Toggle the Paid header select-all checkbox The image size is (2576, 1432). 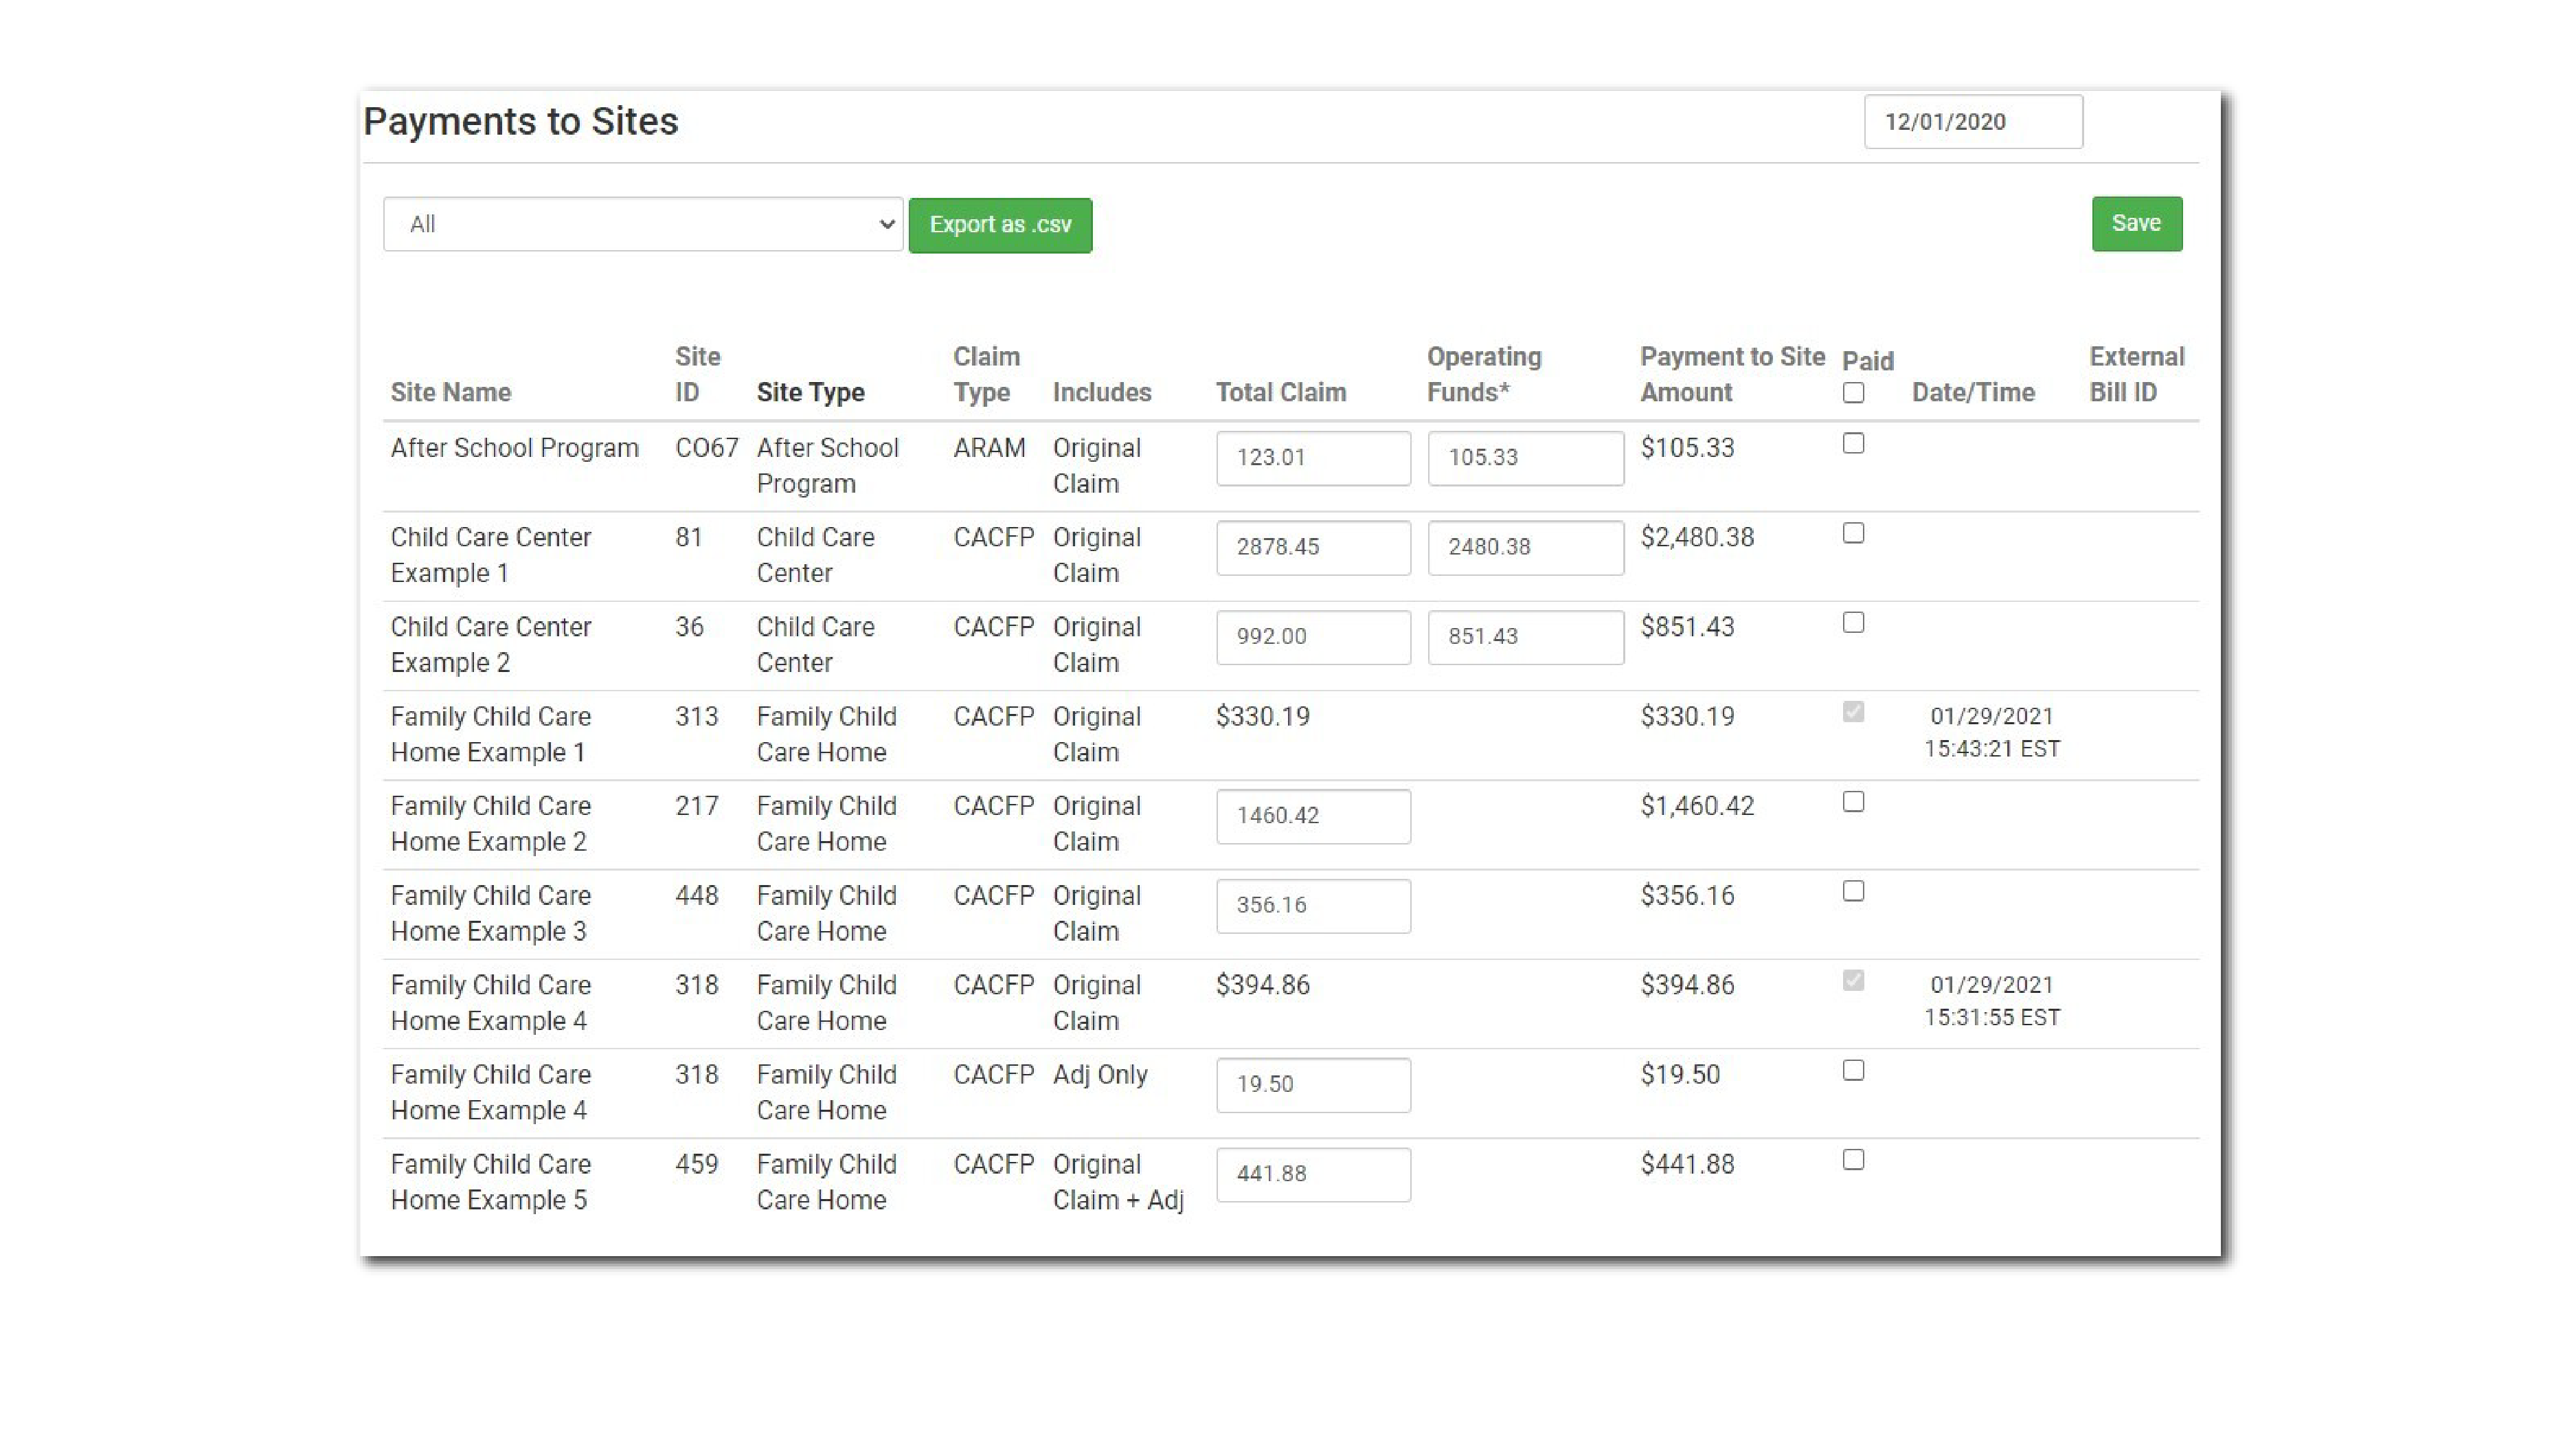coord(1853,393)
